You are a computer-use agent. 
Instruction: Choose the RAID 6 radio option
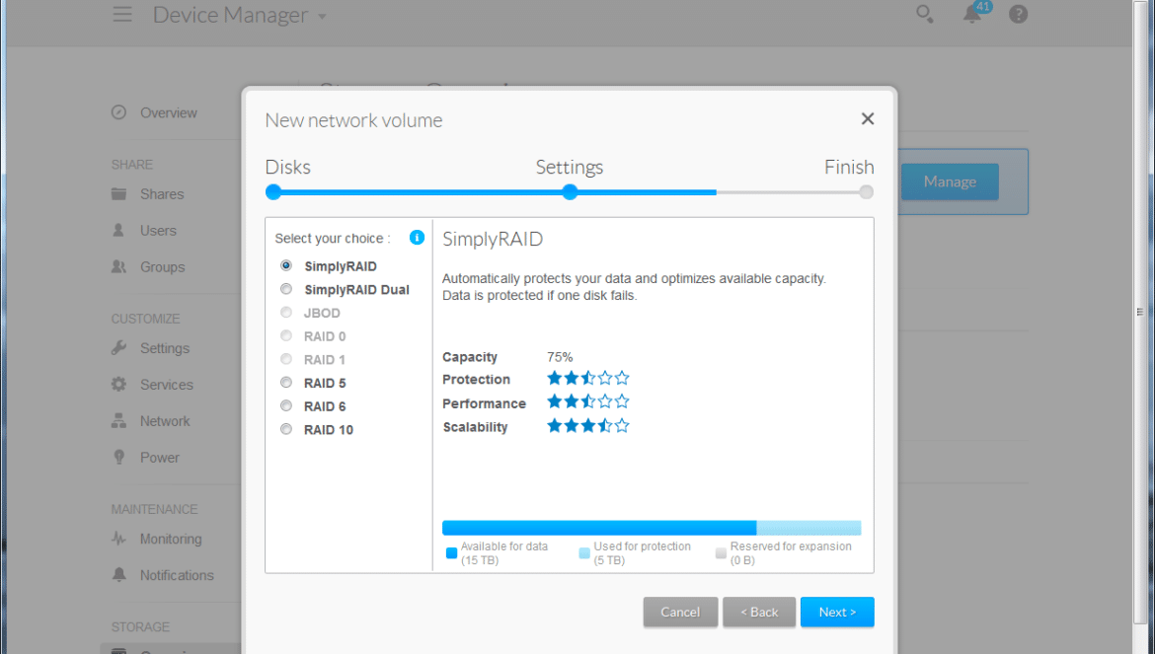click(x=286, y=406)
